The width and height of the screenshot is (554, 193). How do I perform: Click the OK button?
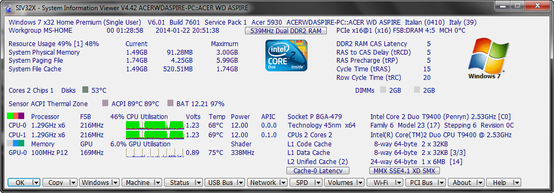coord(19,182)
